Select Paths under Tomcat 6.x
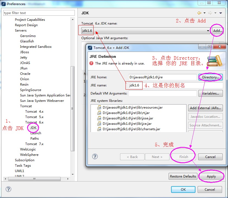This screenshot has height=198, width=228. coord(34,139)
